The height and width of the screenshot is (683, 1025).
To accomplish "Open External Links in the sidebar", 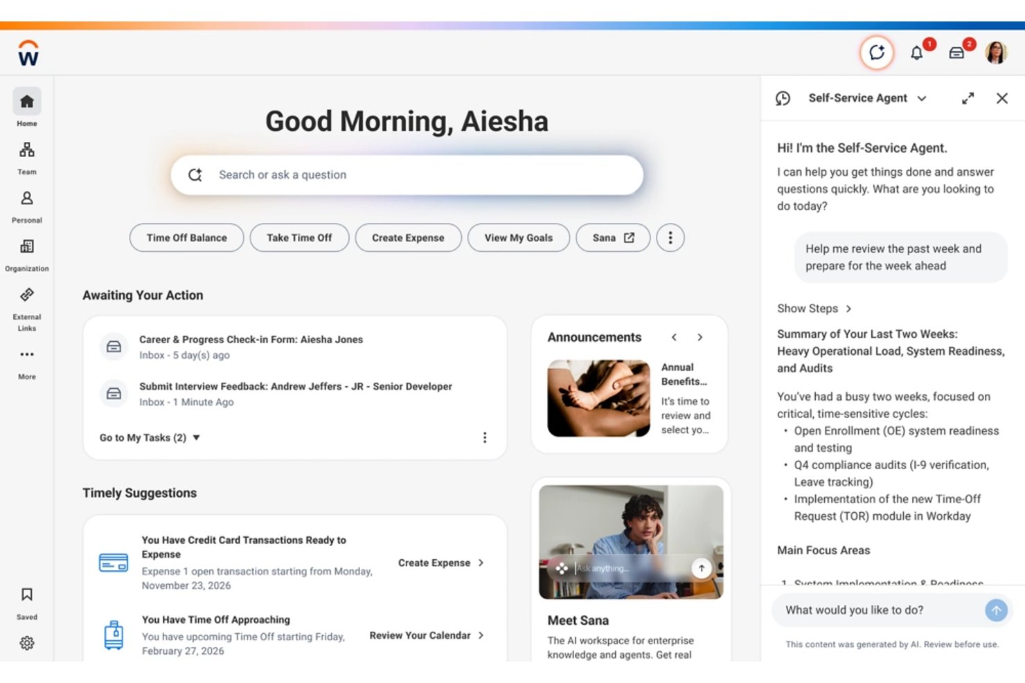I will coord(27,295).
